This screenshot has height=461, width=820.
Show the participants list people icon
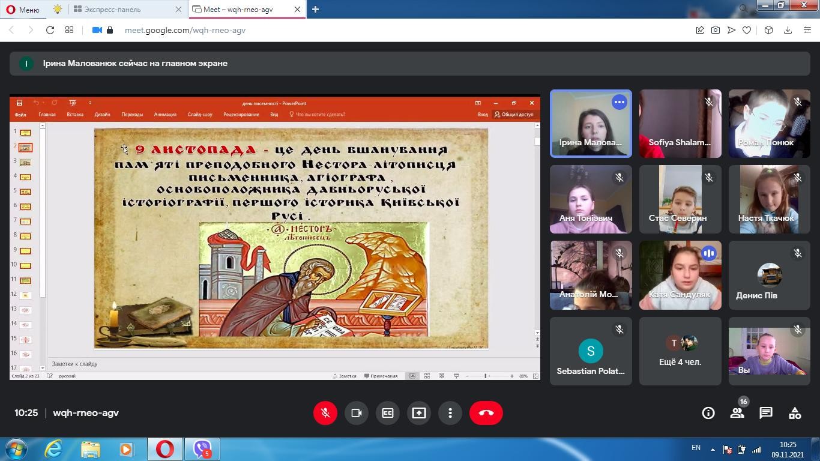[x=737, y=413]
